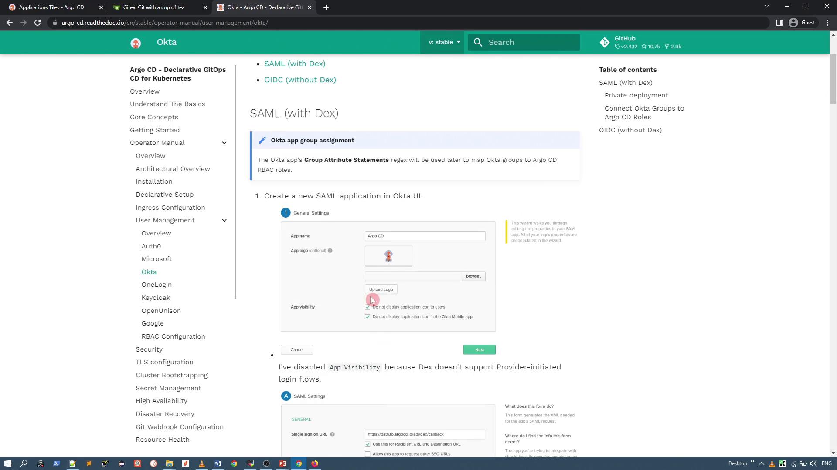Collapse the Operator Manual sidebar section
This screenshot has height=470, width=837.
pos(225,143)
